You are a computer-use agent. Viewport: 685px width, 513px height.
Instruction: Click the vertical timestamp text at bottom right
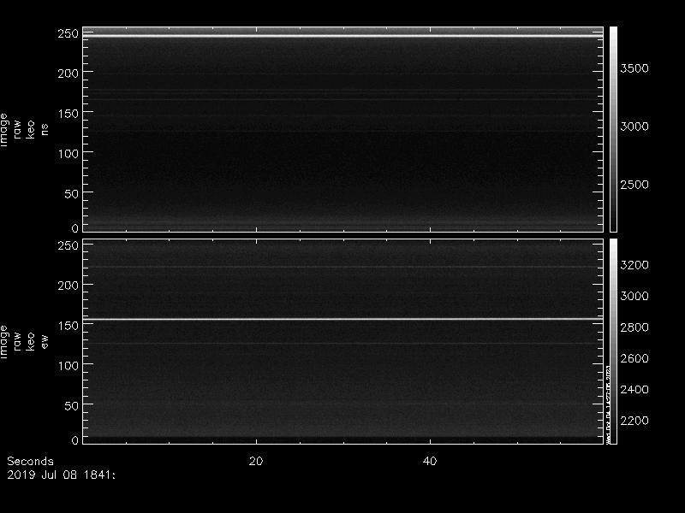point(609,402)
